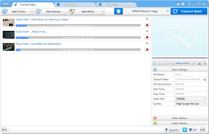Take a snapshot with camera icon
The width and height of the screenshot is (209, 134).
click(x=165, y=63)
